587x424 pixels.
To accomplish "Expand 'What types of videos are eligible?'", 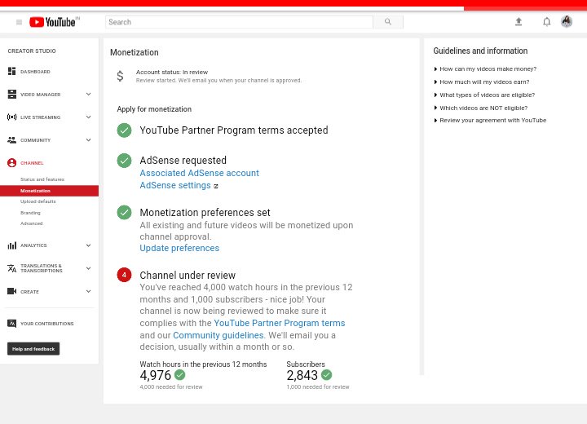I will click(x=484, y=95).
